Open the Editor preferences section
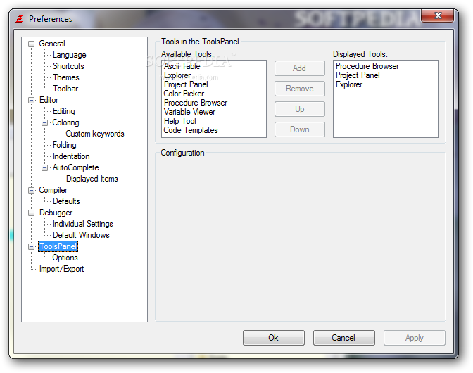 pos(49,100)
